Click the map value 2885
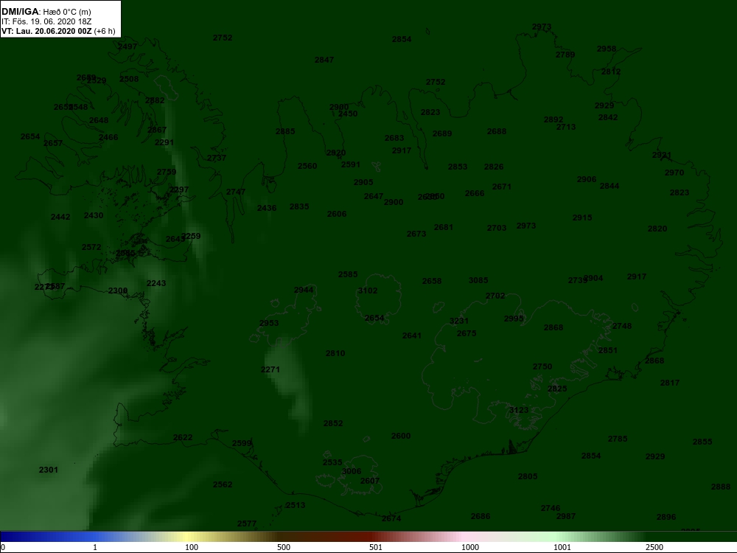 (x=285, y=132)
